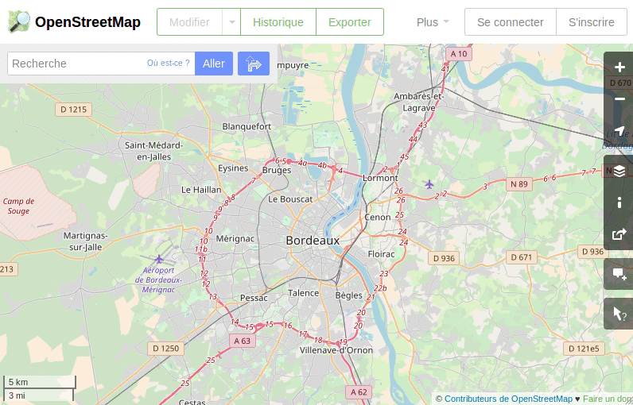The width and height of the screenshot is (633, 405).
Task: Click the Aéroport de Bordeaux-Mérignac plane icon
Action: coord(159,259)
